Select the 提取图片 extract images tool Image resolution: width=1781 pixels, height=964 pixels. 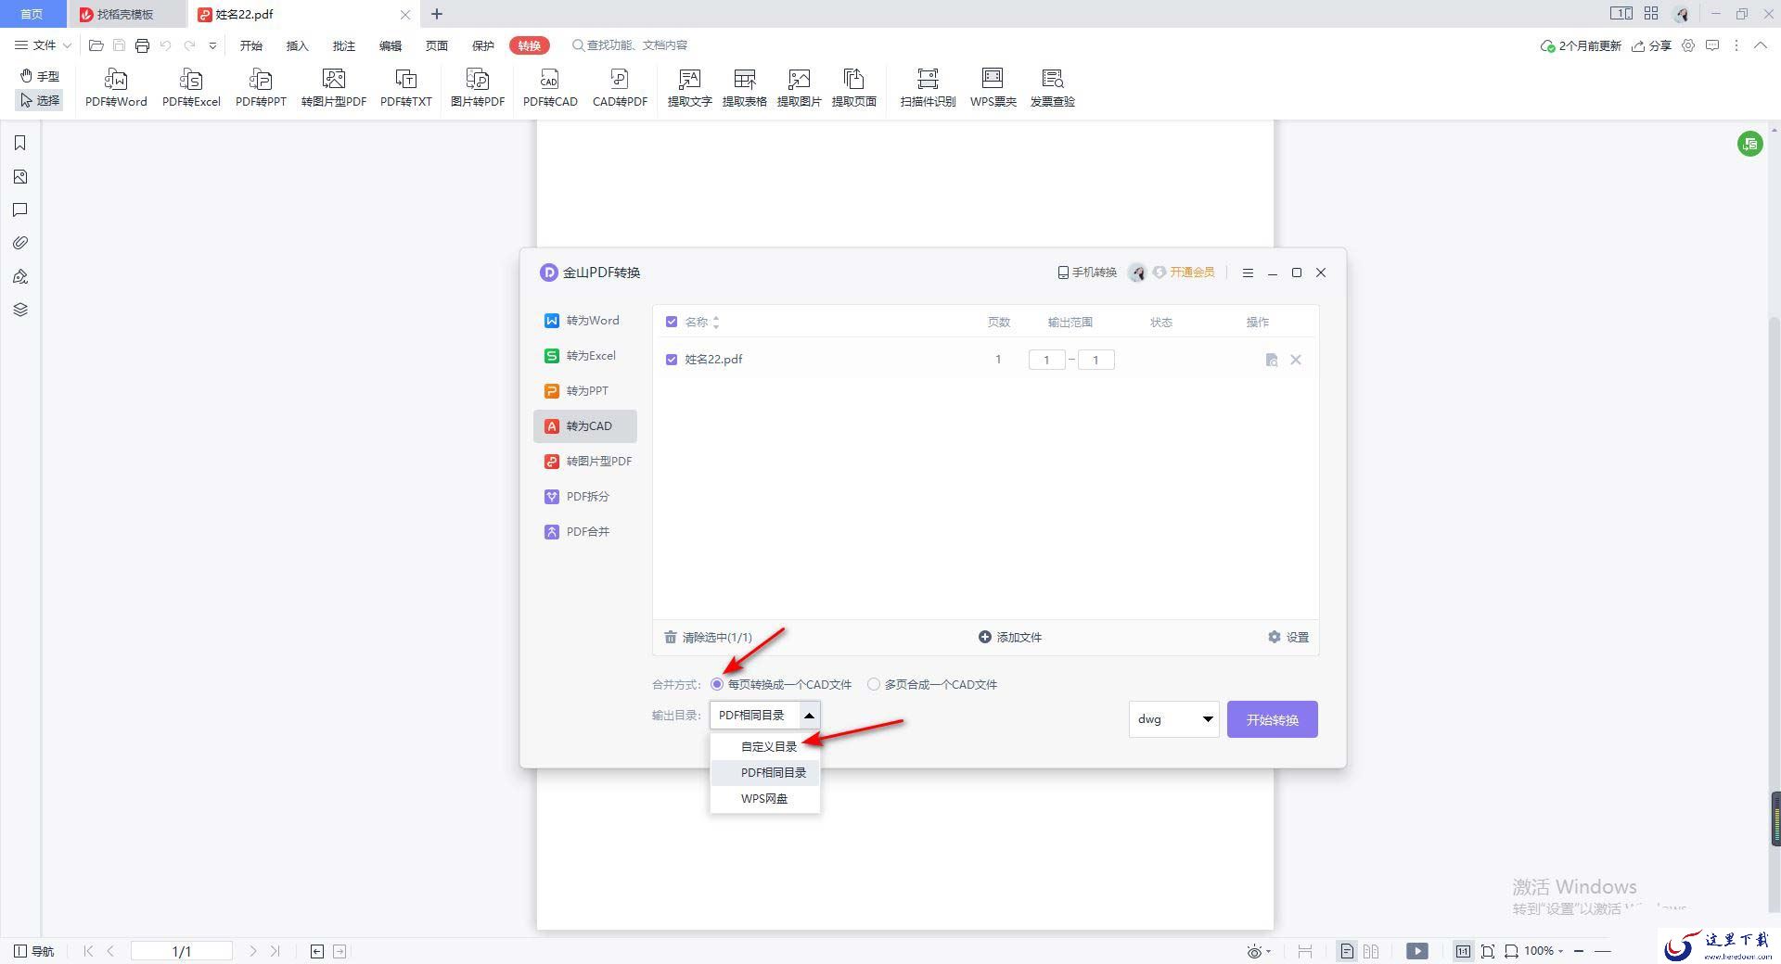(x=799, y=88)
